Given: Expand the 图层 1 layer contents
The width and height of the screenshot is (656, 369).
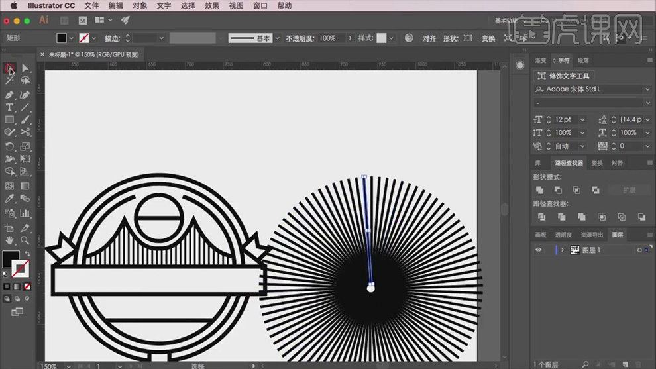Looking at the screenshot, I should pyautogui.click(x=563, y=250).
